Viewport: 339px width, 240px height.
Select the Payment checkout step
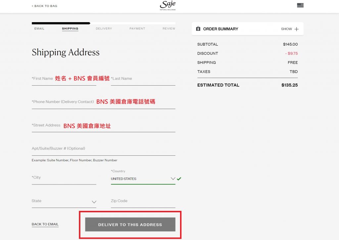point(137,29)
